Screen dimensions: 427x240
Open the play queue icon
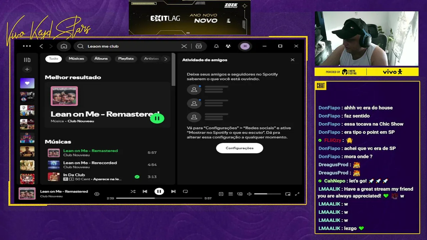click(231, 194)
